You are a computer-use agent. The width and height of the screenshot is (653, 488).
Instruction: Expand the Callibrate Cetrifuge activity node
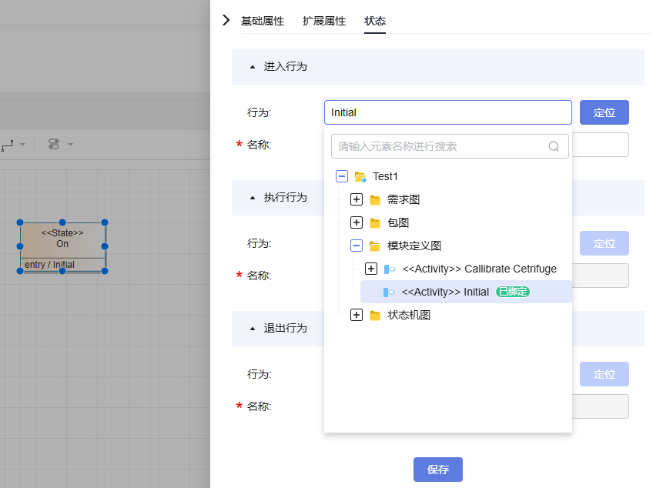(x=370, y=269)
